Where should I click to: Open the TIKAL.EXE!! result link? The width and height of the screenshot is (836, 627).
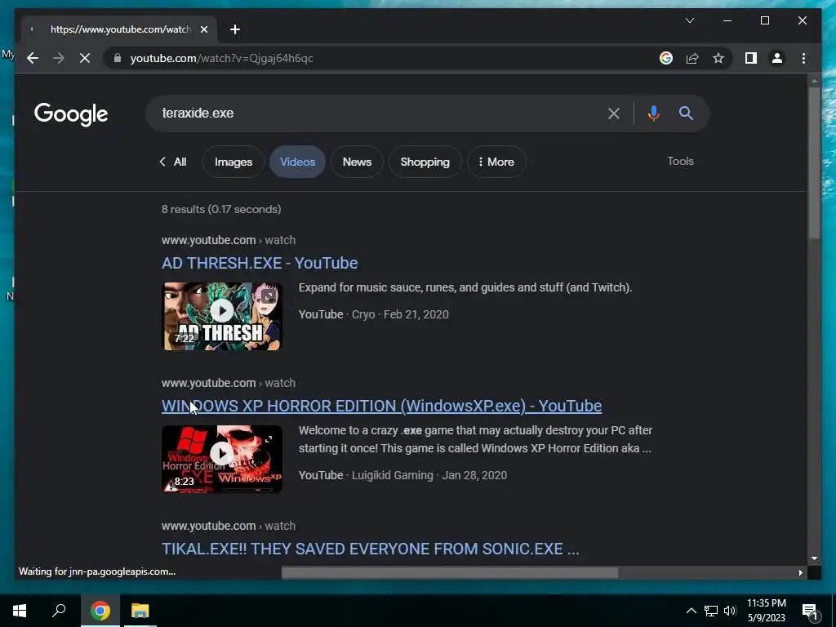pos(370,549)
